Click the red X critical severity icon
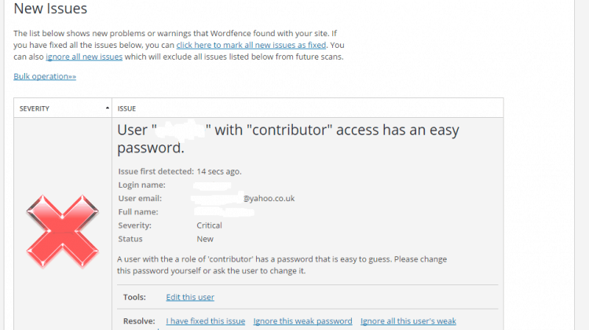 point(62,231)
